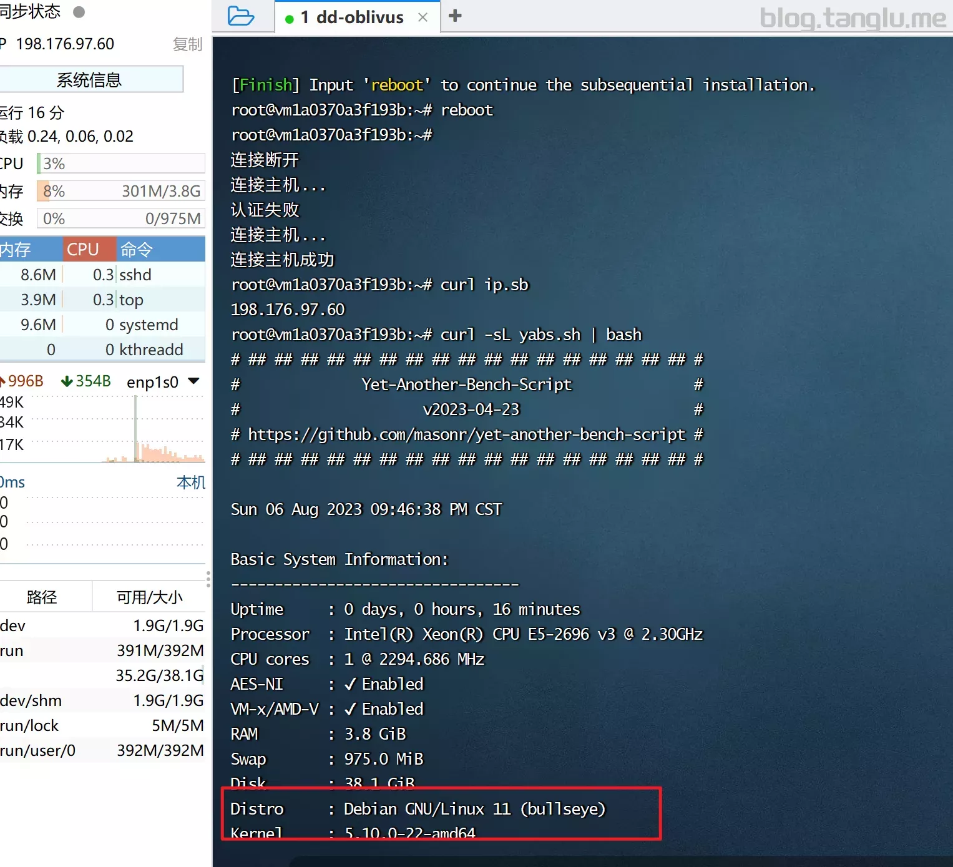Click the sync status gray indicator dot
Viewport: 953px width, 867px height.
79,11
